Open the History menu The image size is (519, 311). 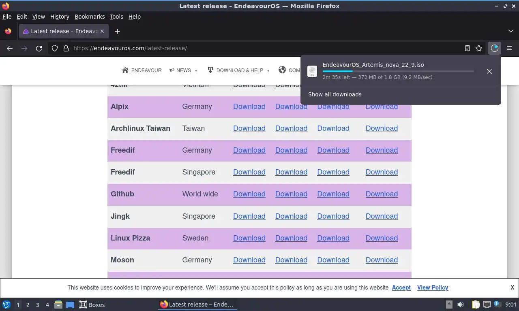click(x=60, y=17)
